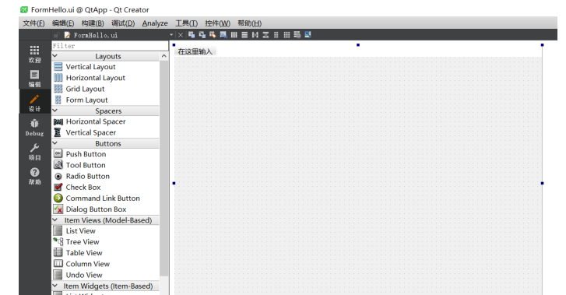This screenshot has width=566, height=295.
Task: Open the Debug mode in sidebar
Action: [x=35, y=128]
